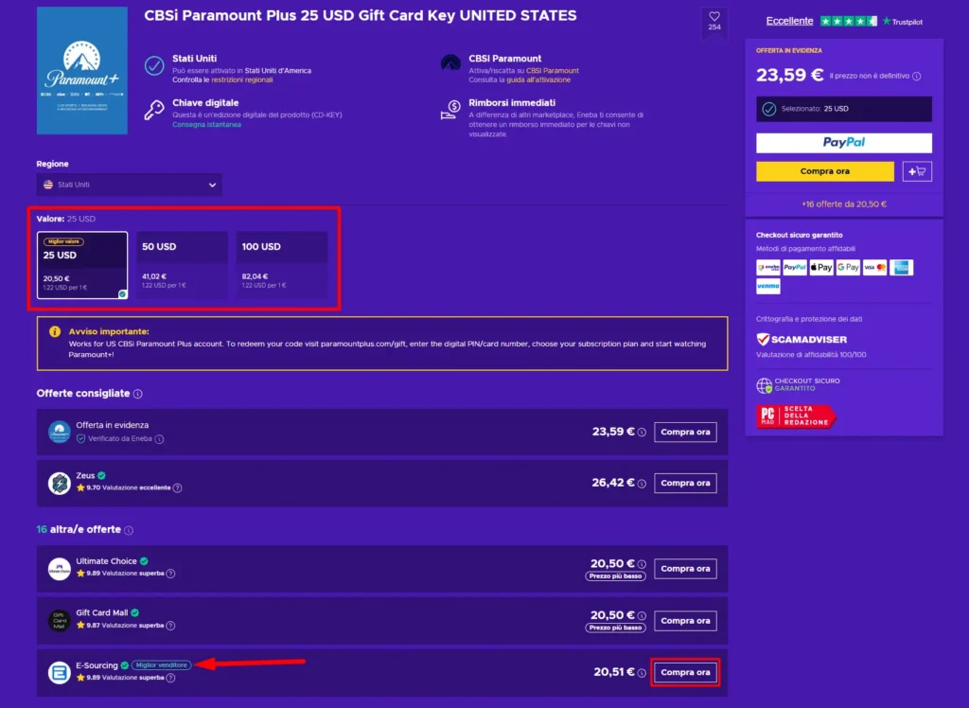
Task: Click the Selezionato 25 USD selector
Action: 843,109
